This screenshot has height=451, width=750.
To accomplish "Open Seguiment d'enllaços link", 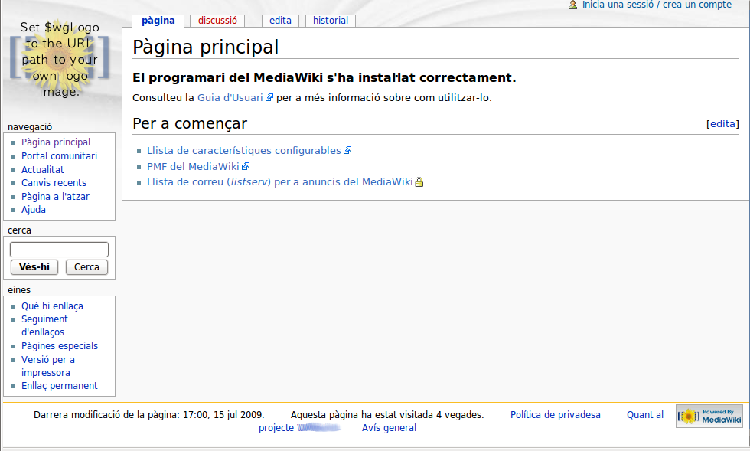I will click(x=44, y=325).
